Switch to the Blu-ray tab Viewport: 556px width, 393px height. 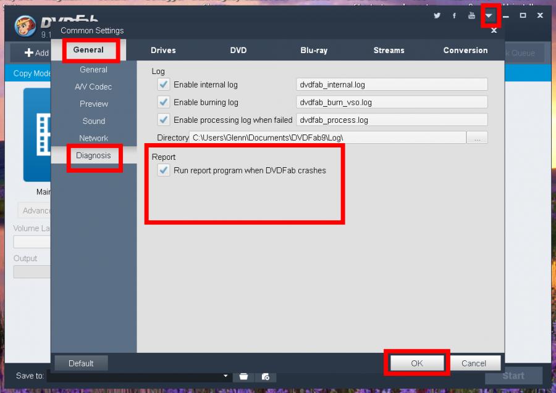tap(314, 50)
